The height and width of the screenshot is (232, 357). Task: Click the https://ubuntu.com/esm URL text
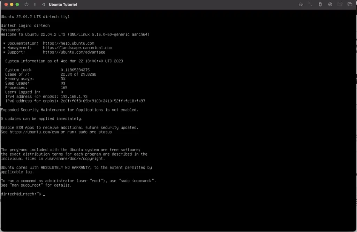pyautogui.click(x=34, y=132)
